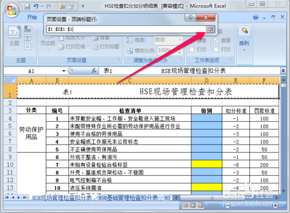Close the 页面设置 dialog
290x213 pixels.
[x=206, y=17]
